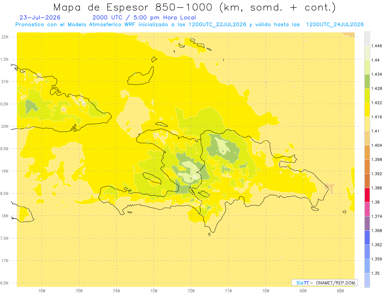Click the legend value 1.434

[377, 74]
